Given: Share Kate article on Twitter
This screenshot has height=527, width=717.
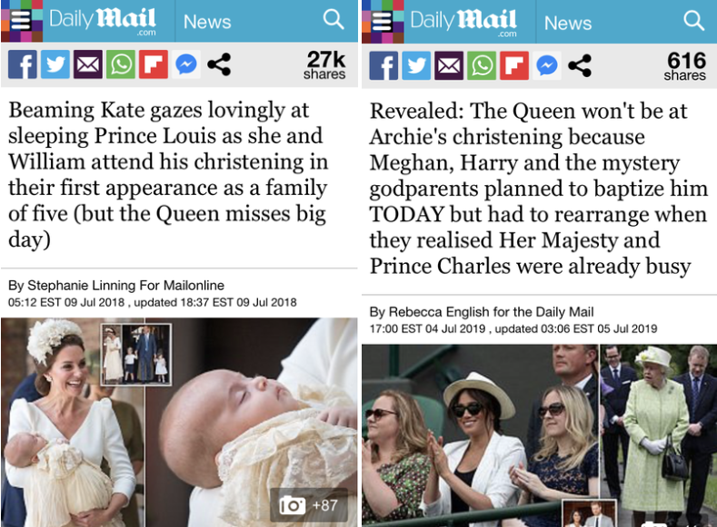Looking at the screenshot, I should pos(55,64).
